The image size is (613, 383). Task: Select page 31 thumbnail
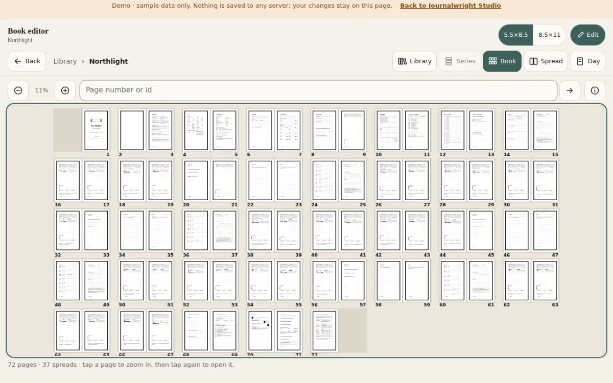click(x=545, y=180)
